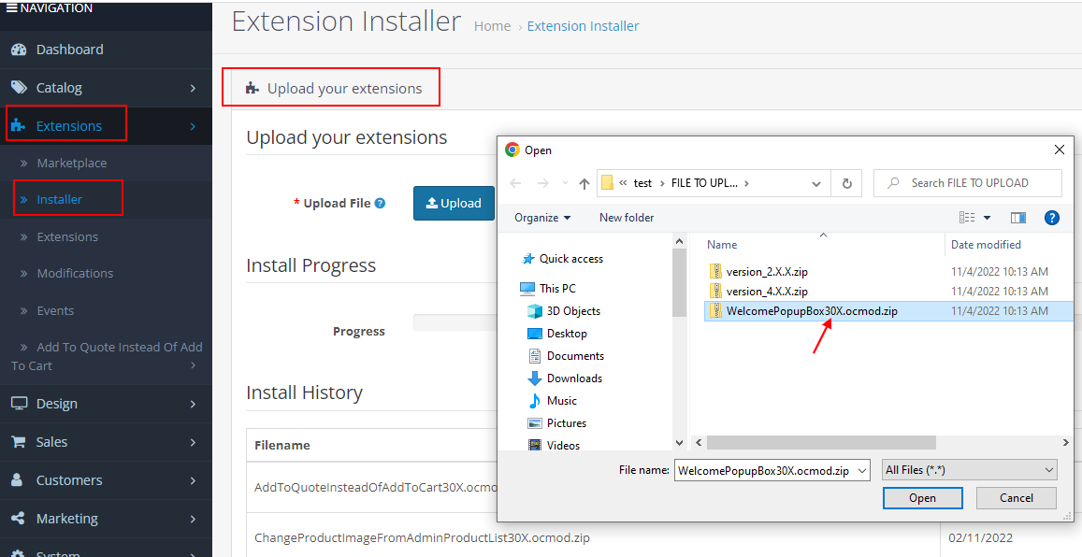Open the Organize dropdown menu

pyautogui.click(x=542, y=218)
